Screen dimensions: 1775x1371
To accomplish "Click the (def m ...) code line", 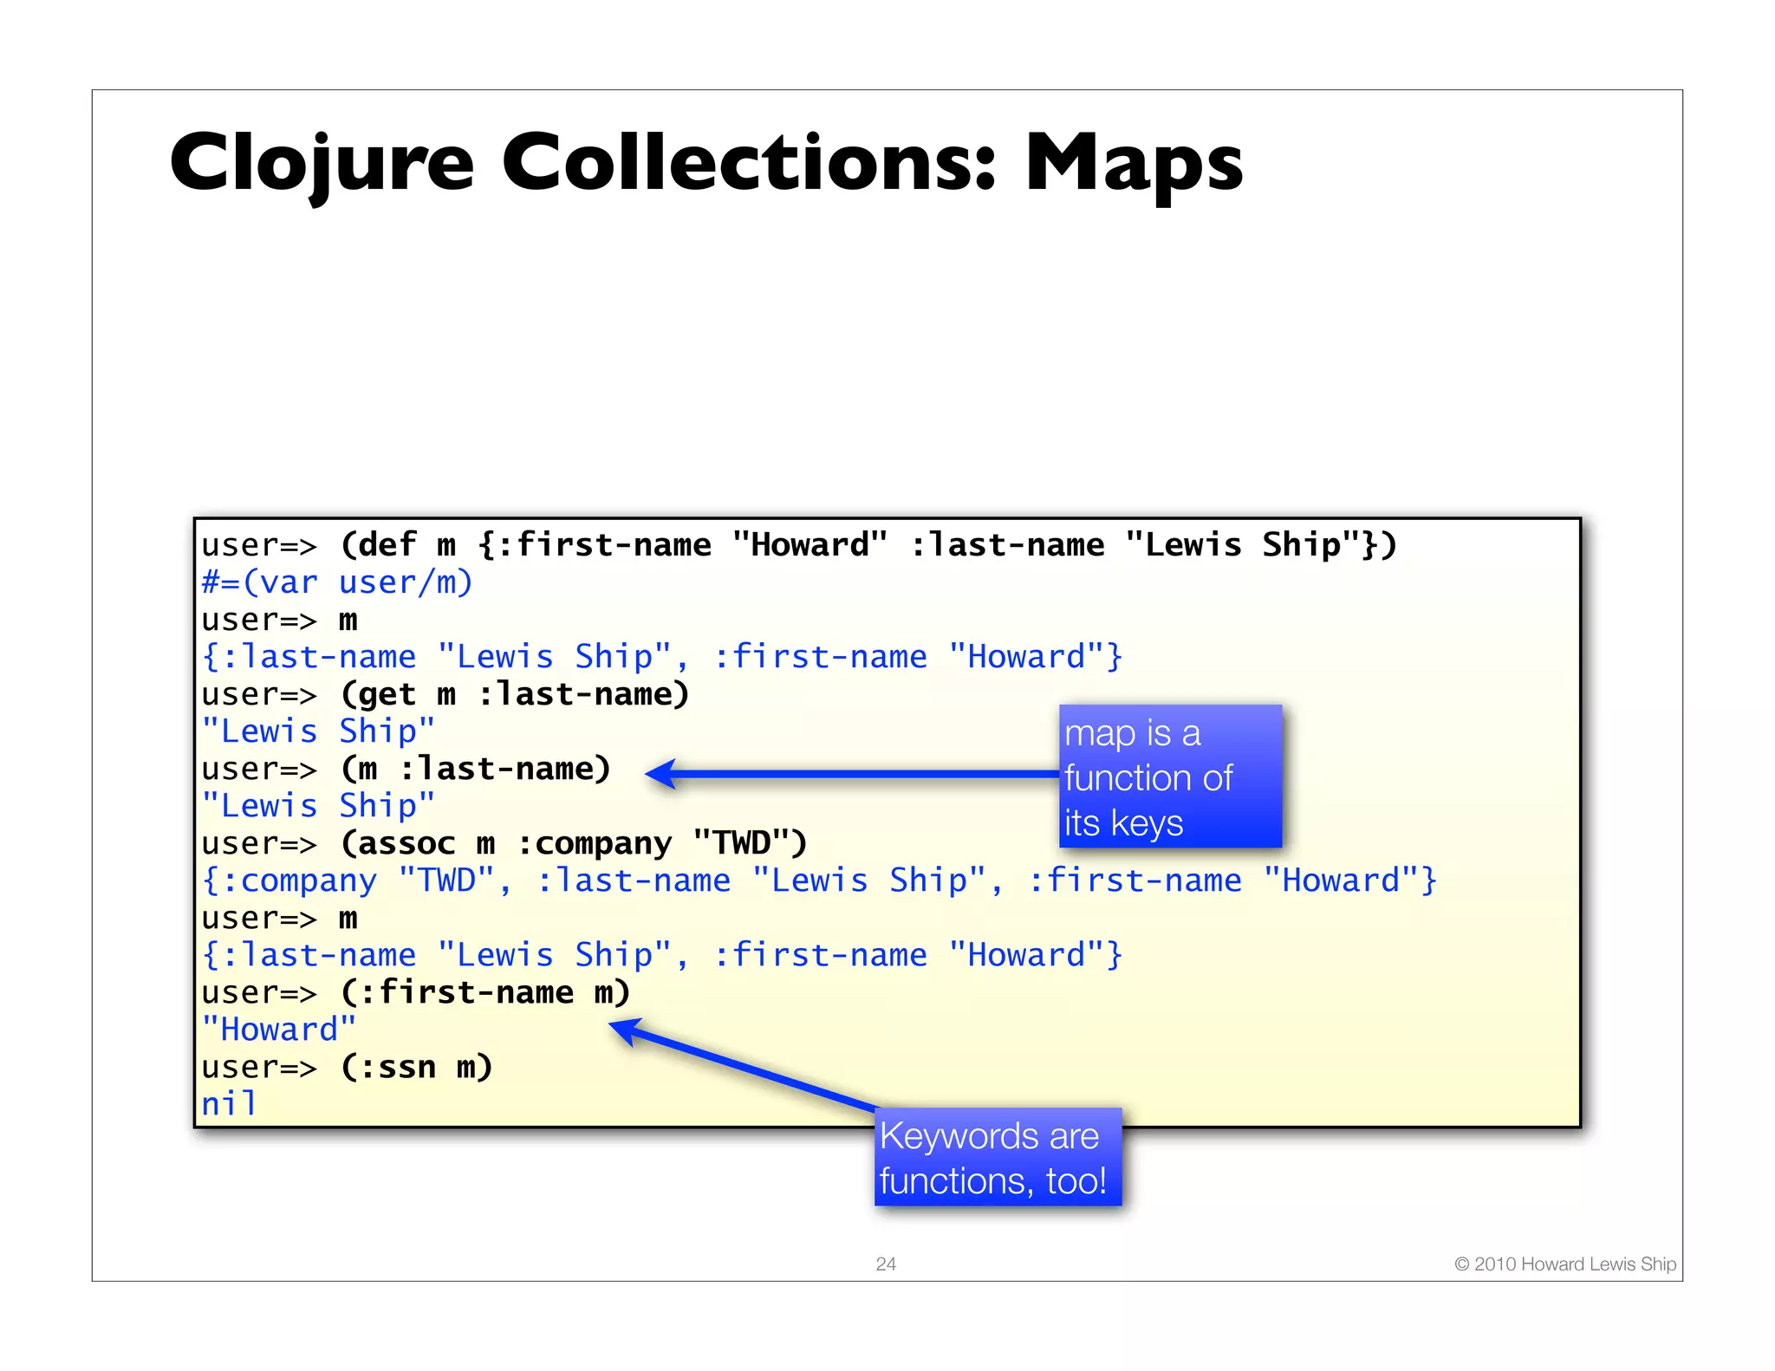I will point(867,545).
